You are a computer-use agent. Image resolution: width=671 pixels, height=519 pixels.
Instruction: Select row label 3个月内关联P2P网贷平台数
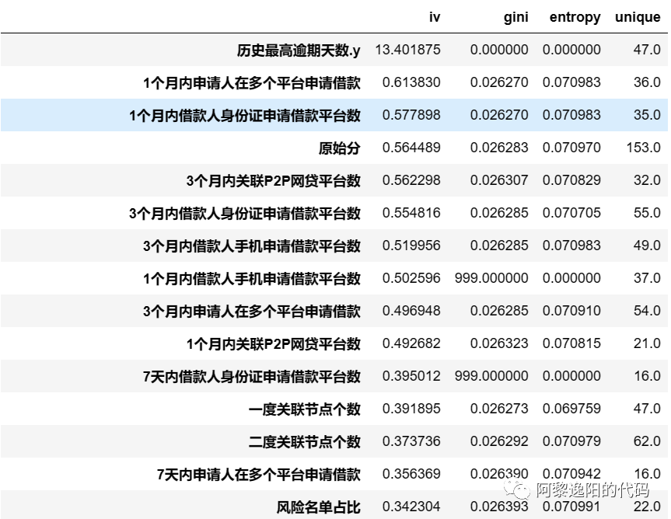[273, 181]
